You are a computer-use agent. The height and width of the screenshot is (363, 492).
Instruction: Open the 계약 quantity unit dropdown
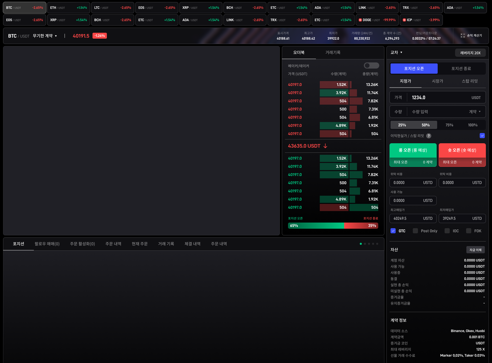(475, 112)
